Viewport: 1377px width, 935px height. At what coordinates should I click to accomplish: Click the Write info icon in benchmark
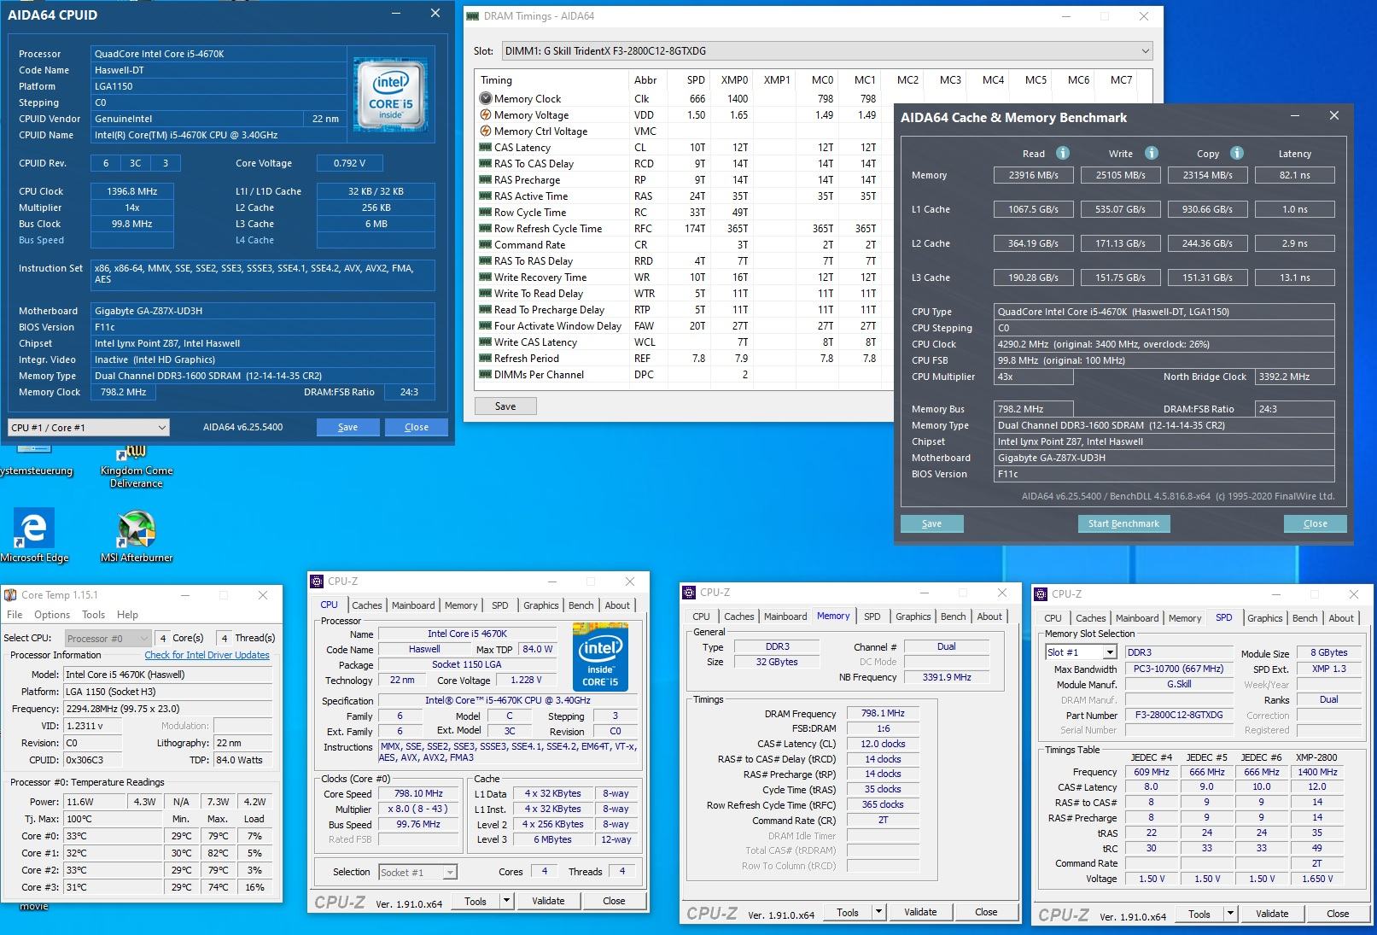pyautogui.click(x=1152, y=153)
